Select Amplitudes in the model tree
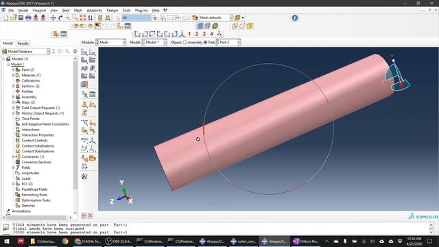The width and height of the screenshot is (439, 247). [x=30, y=173]
